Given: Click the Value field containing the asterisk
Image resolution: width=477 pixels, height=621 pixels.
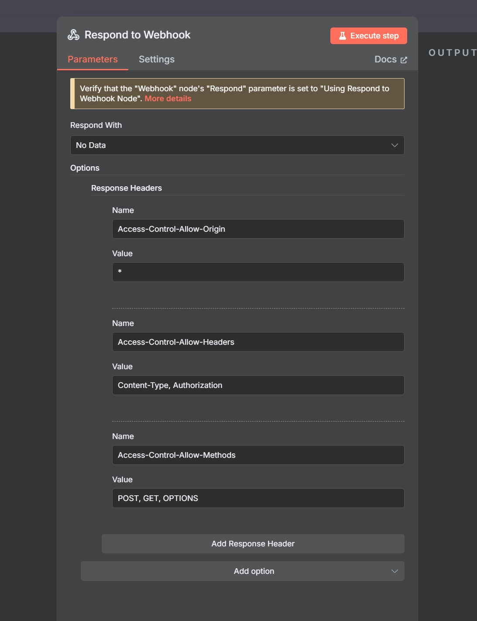Looking at the screenshot, I should 257,272.
